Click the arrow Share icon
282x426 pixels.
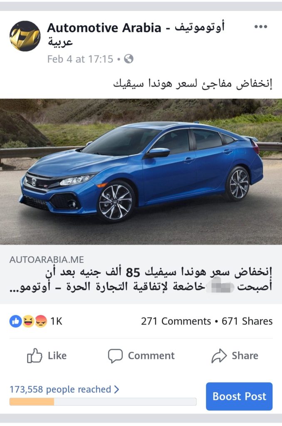(219, 356)
